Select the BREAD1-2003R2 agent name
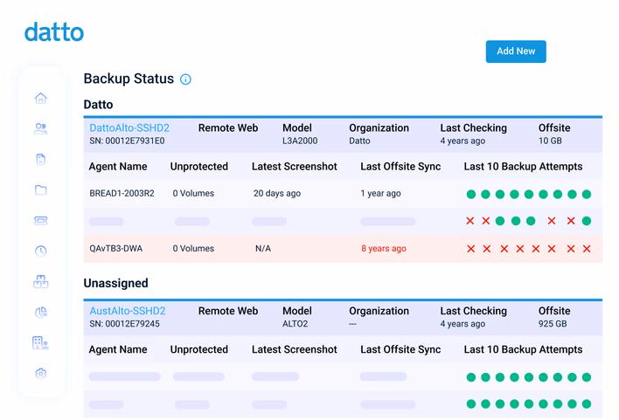 (x=122, y=193)
